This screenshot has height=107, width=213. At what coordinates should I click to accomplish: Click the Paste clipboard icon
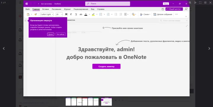pyautogui.click(x=28, y=14)
